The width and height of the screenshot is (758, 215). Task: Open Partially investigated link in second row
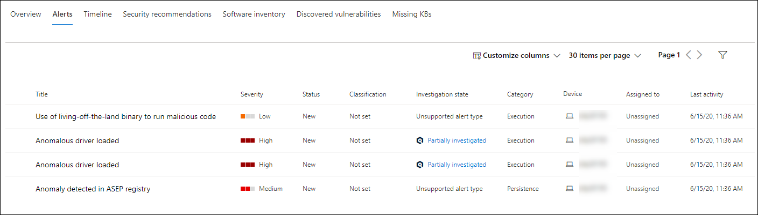[457, 140]
